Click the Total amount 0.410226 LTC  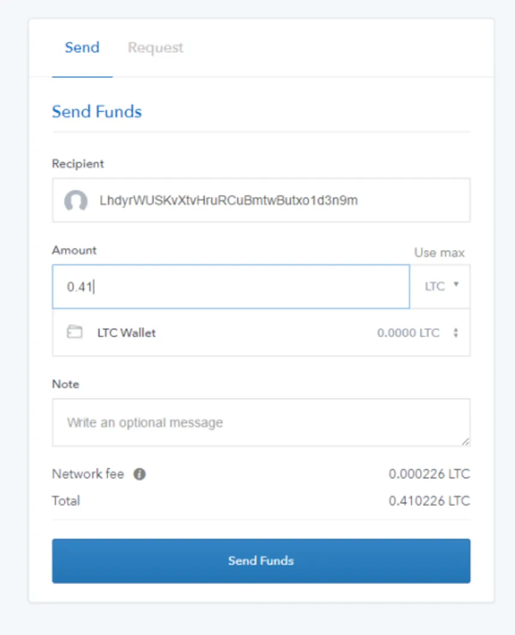click(429, 501)
